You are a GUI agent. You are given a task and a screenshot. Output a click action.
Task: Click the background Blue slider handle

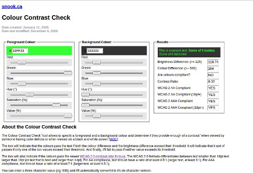tap(97, 84)
